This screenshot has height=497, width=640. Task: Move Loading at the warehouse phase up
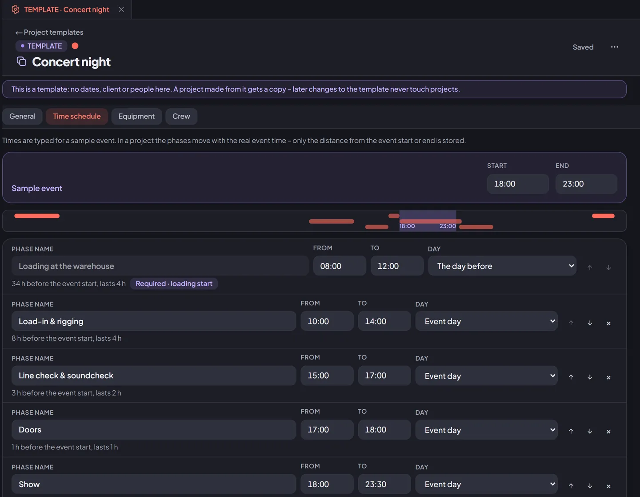coord(590,267)
